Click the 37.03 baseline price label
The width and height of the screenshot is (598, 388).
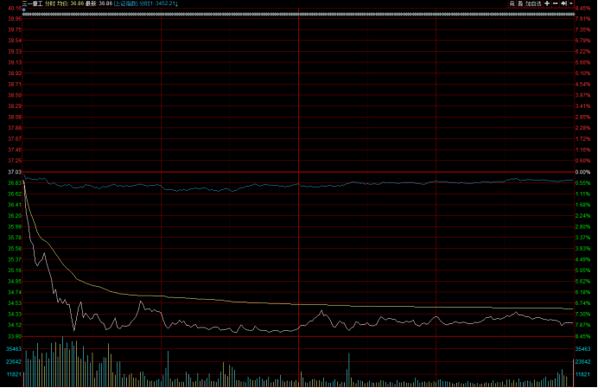(x=15, y=172)
